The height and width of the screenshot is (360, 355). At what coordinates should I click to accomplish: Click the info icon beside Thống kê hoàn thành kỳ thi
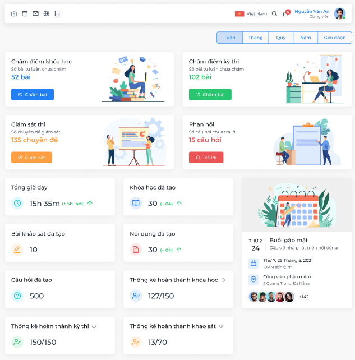click(x=94, y=326)
